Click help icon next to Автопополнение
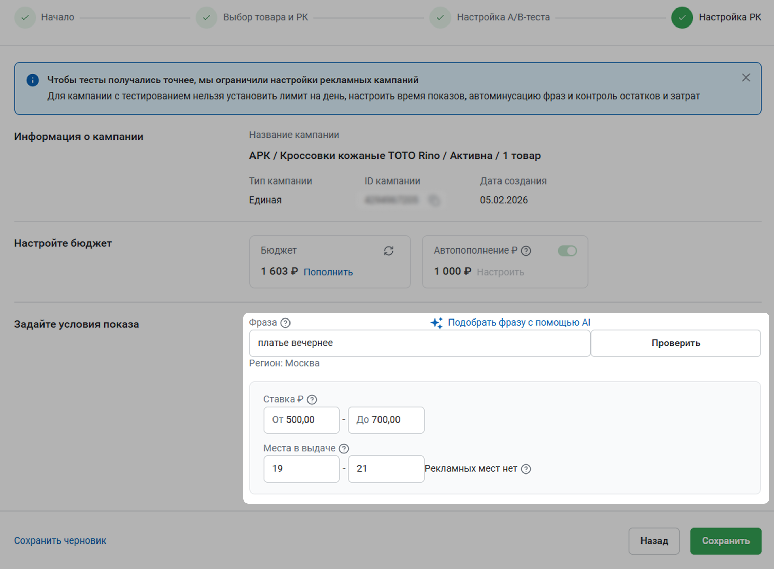Viewport: 774px width, 569px height. [x=526, y=251]
